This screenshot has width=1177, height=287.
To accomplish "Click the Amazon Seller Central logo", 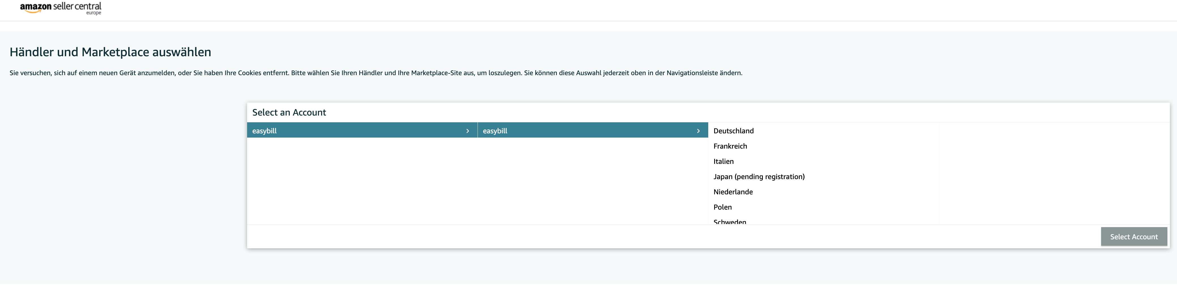I will (x=60, y=7).
